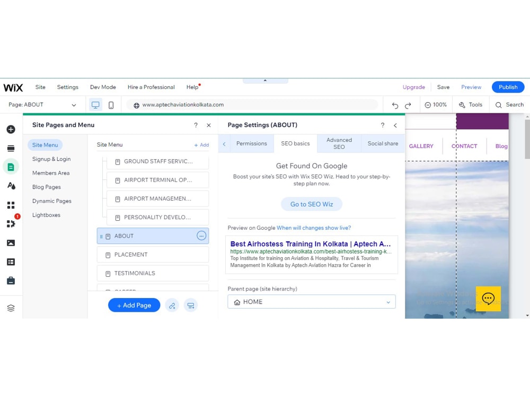Open the Page: ABOUT dropdown

[x=42, y=105]
